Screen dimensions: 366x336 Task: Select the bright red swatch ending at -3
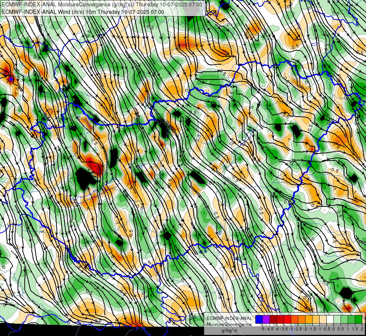click(x=287, y=319)
